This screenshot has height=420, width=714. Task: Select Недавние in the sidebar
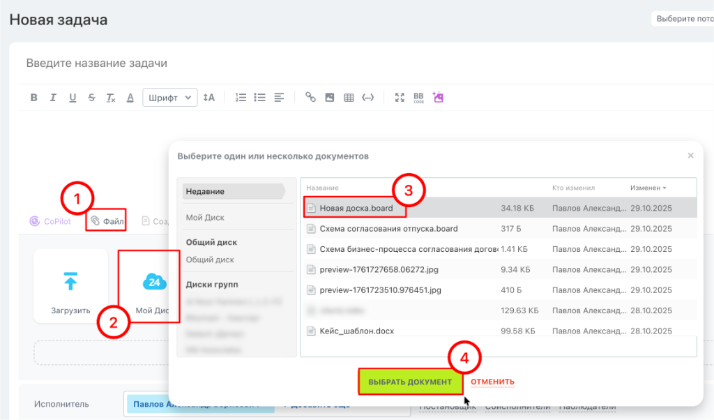click(x=231, y=191)
